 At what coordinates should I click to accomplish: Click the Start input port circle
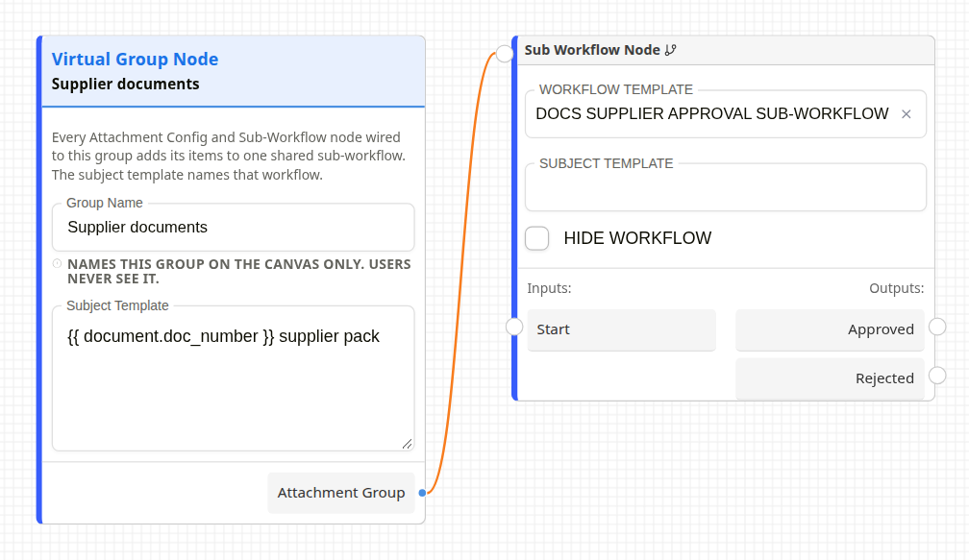(x=514, y=327)
